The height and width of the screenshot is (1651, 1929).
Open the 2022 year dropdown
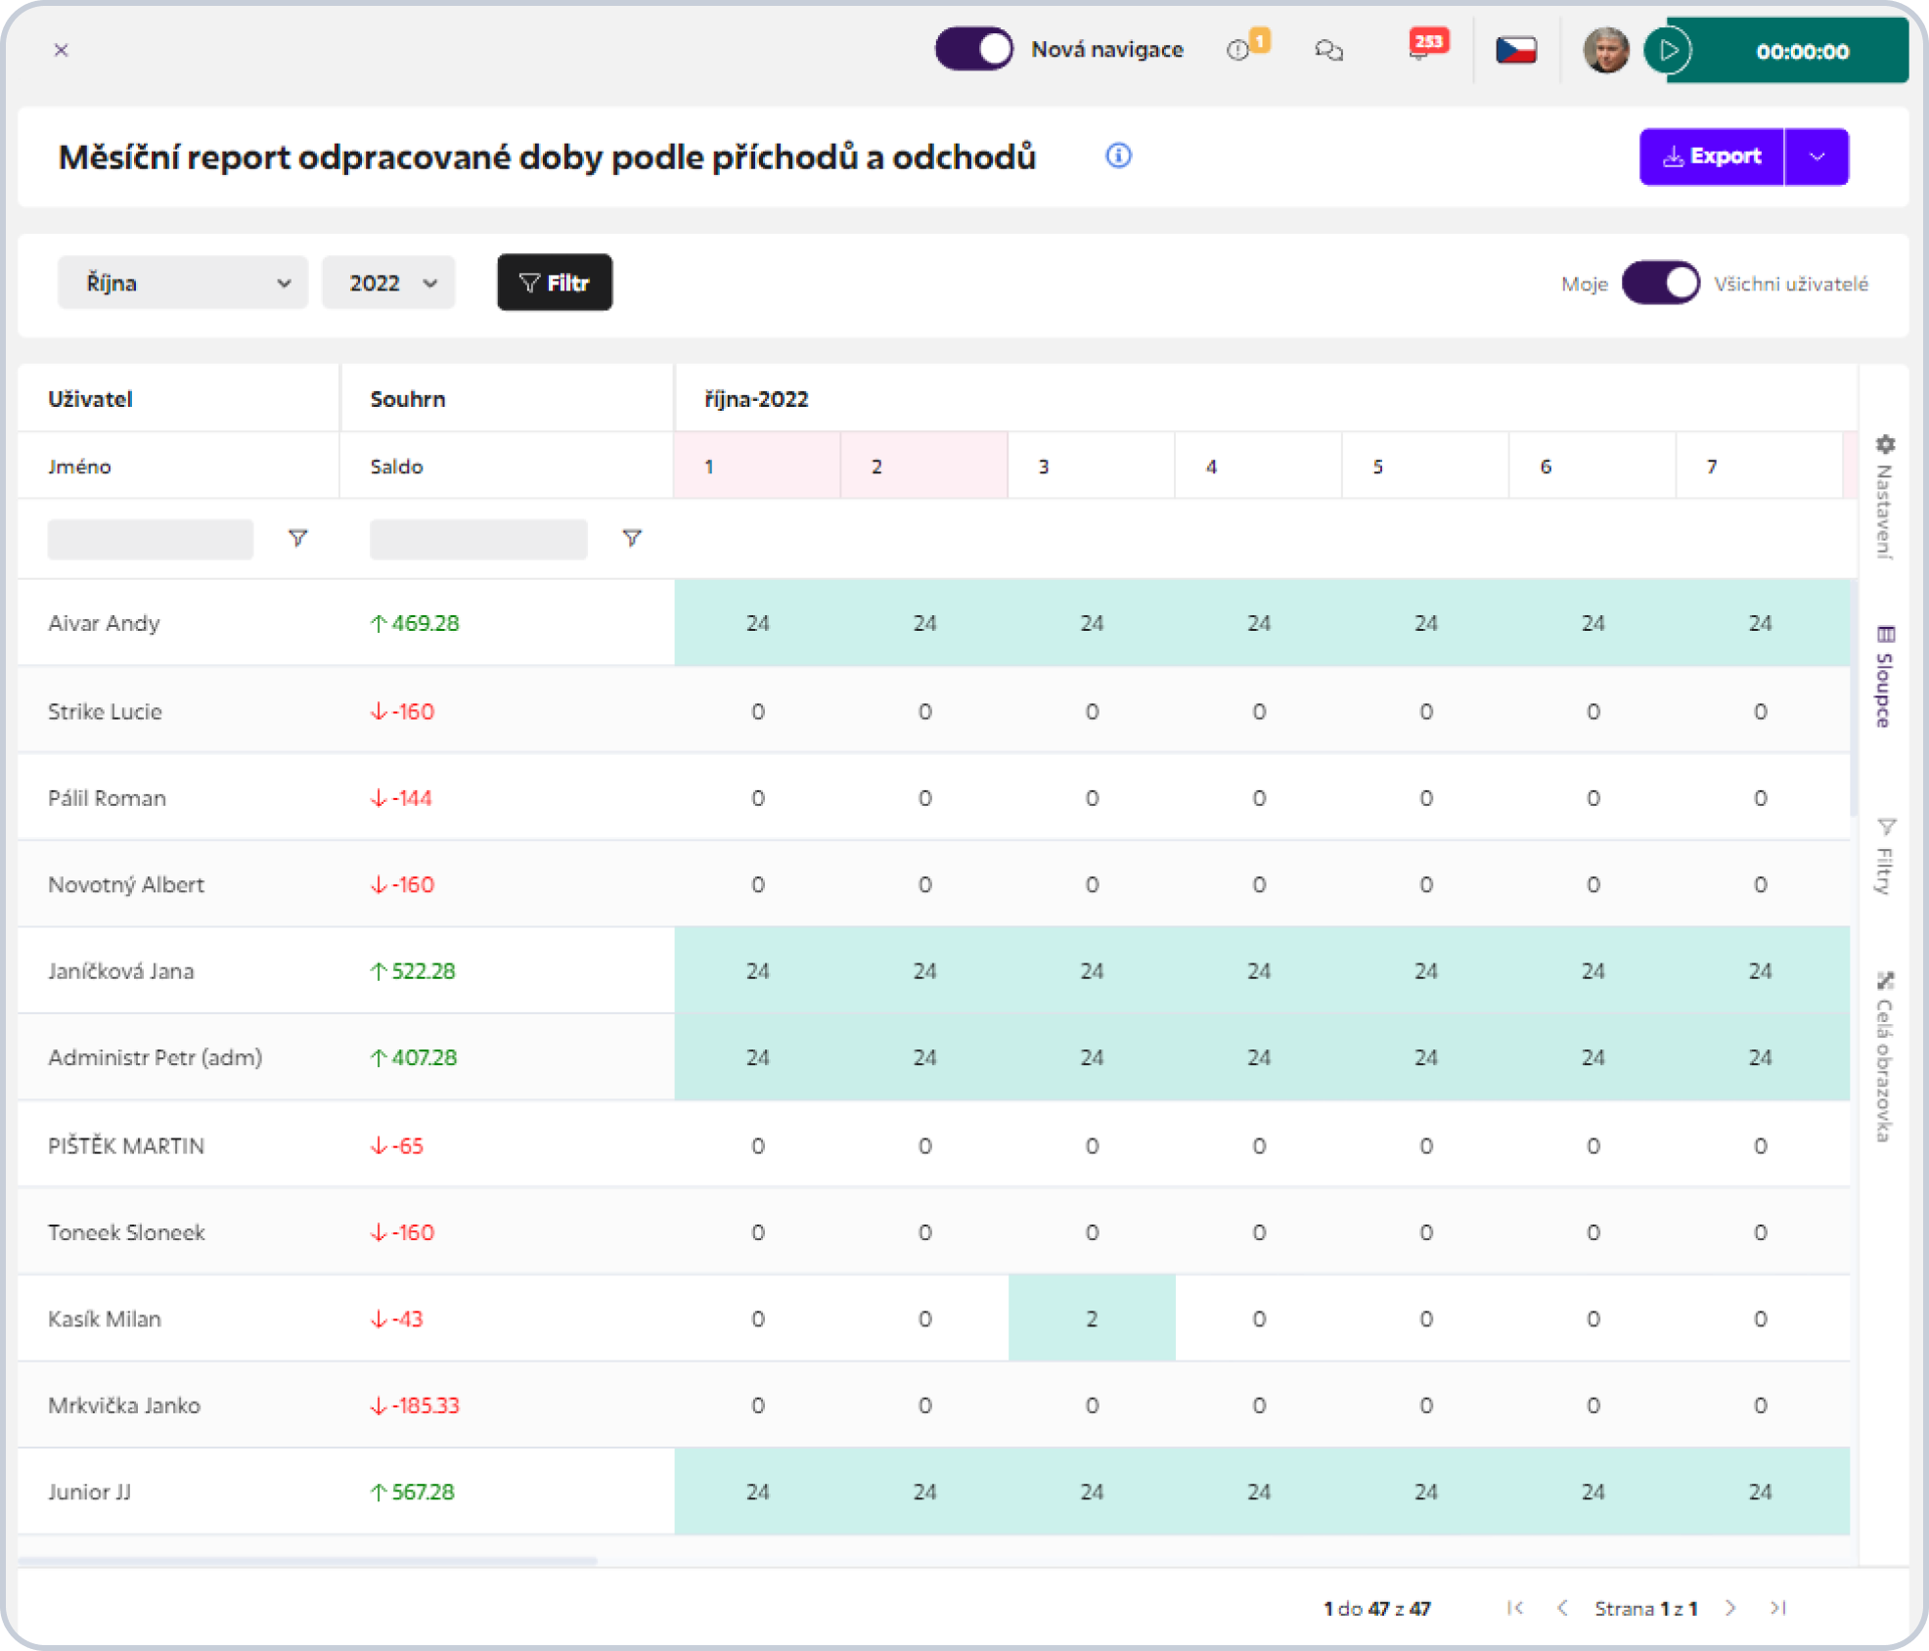[389, 284]
